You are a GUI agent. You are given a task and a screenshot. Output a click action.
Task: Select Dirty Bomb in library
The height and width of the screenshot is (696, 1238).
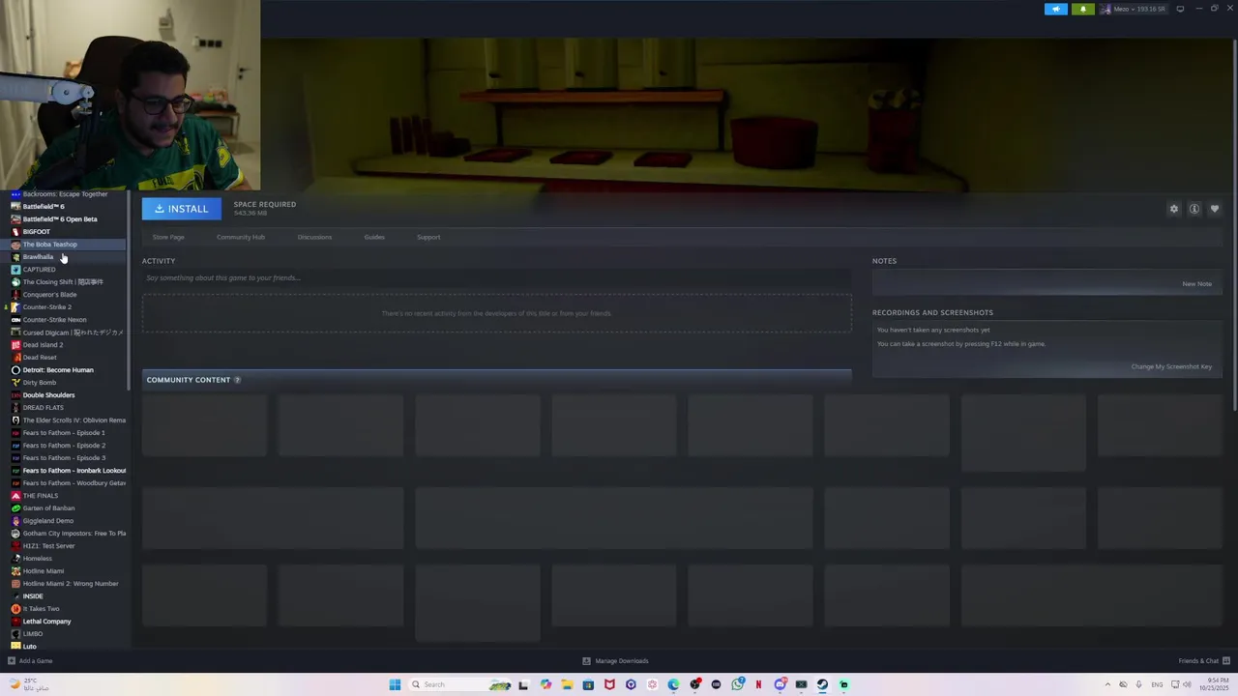(x=64, y=383)
